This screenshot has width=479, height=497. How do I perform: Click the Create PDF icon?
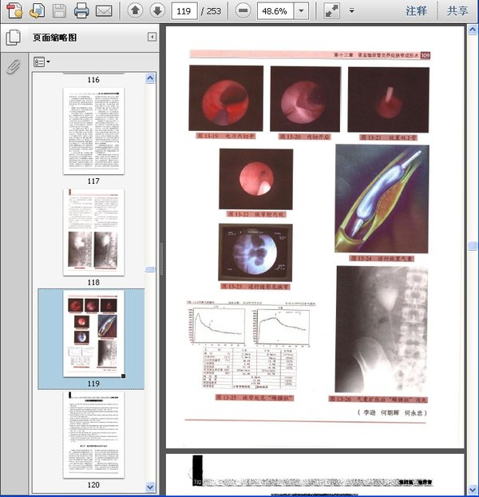(x=14, y=11)
